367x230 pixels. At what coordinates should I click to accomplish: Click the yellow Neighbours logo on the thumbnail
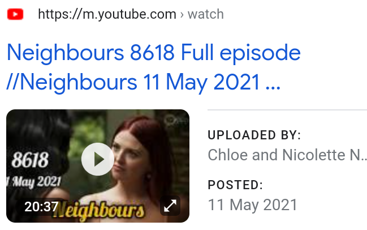[98, 211]
